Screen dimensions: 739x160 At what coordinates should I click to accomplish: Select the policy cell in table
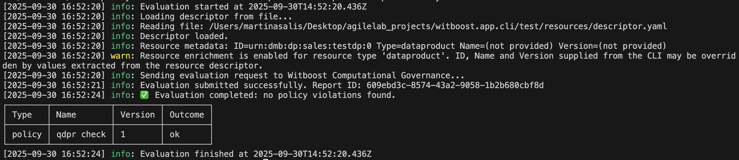click(27, 134)
